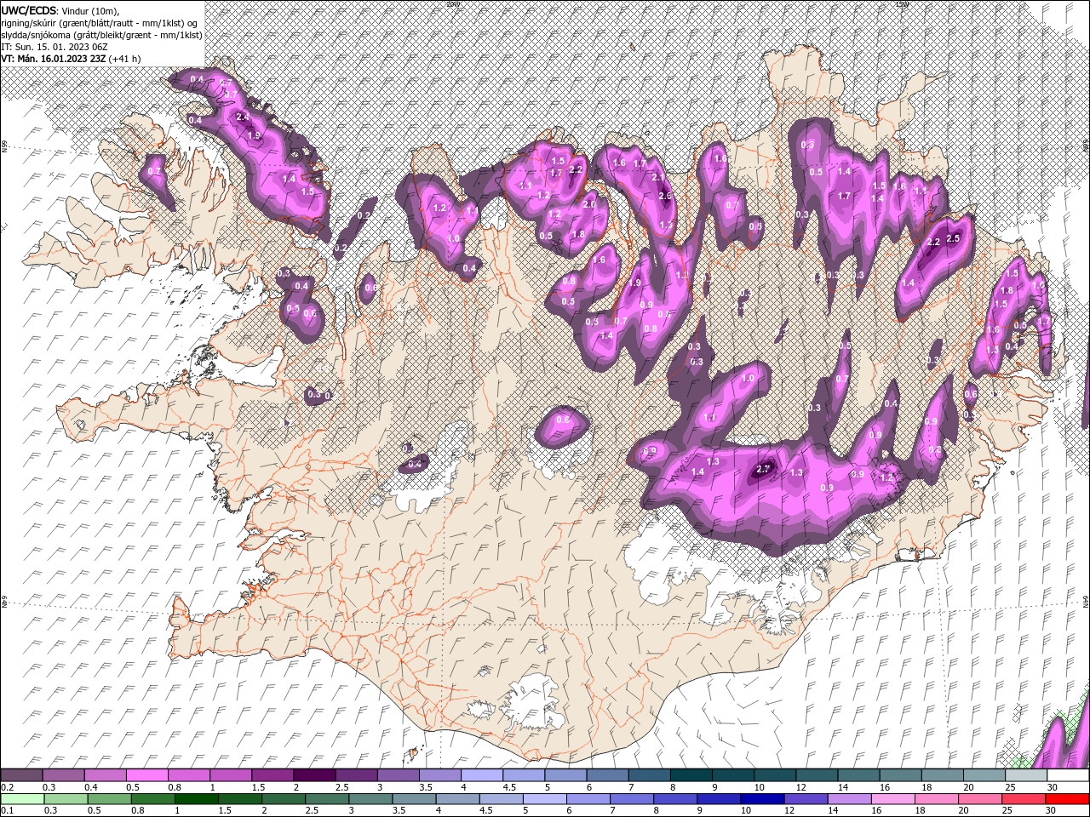Click the '(+41 h)' forecast offset label

(124, 59)
